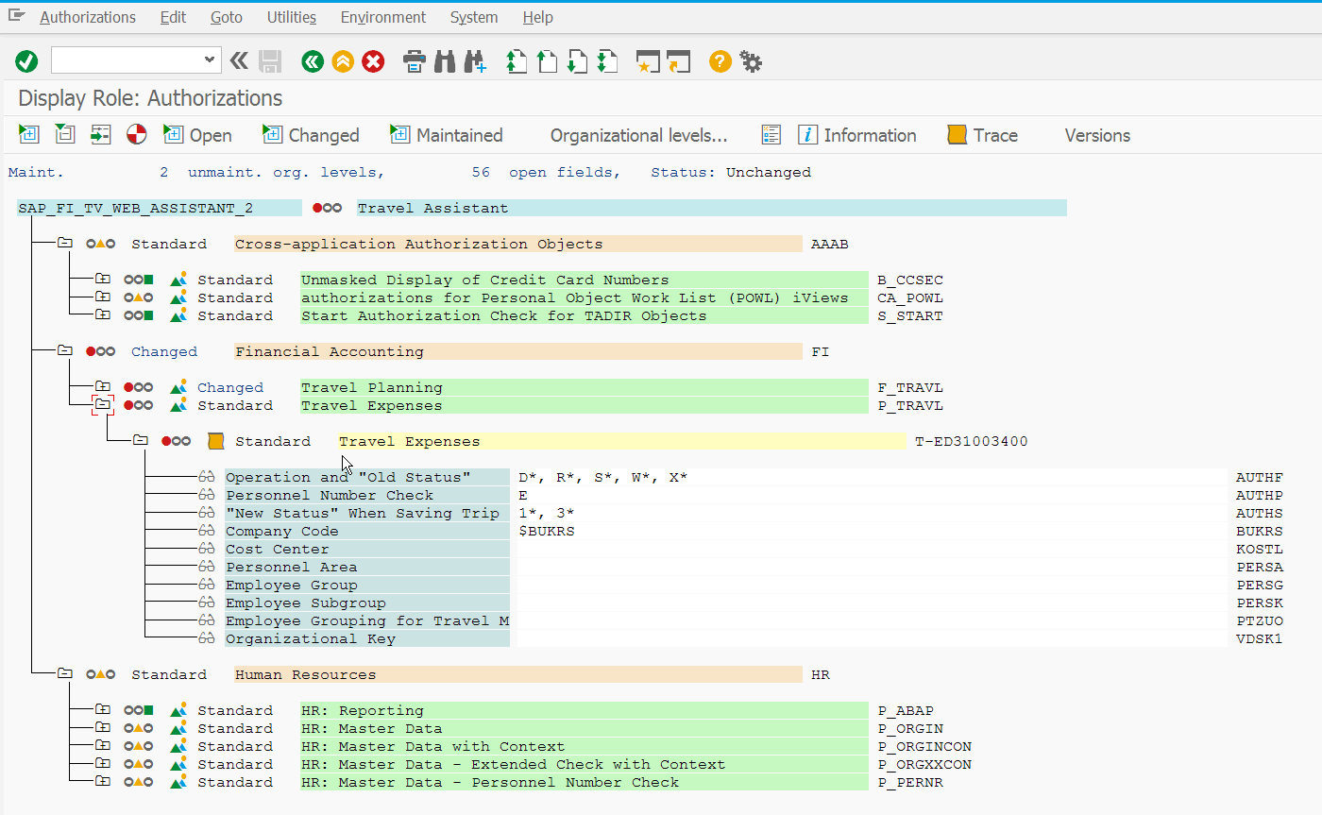Click the Previous Page icon

coord(547,62)
